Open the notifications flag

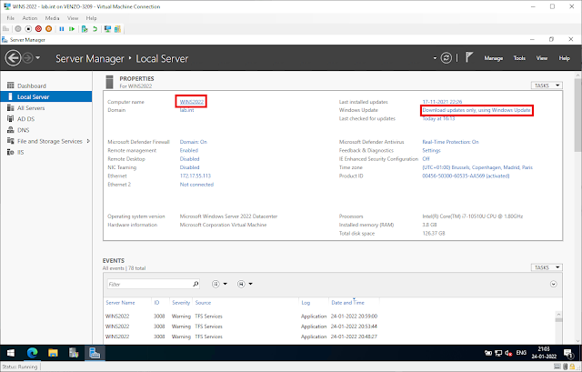click(469, 57)
